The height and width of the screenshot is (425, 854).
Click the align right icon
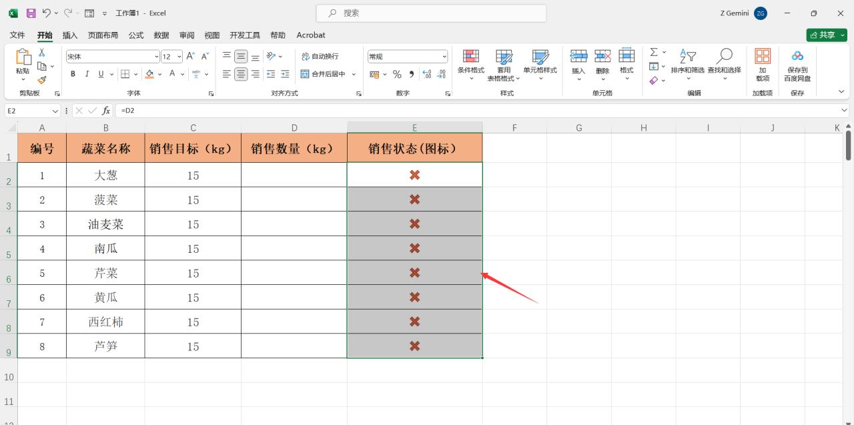coord(255,74)
